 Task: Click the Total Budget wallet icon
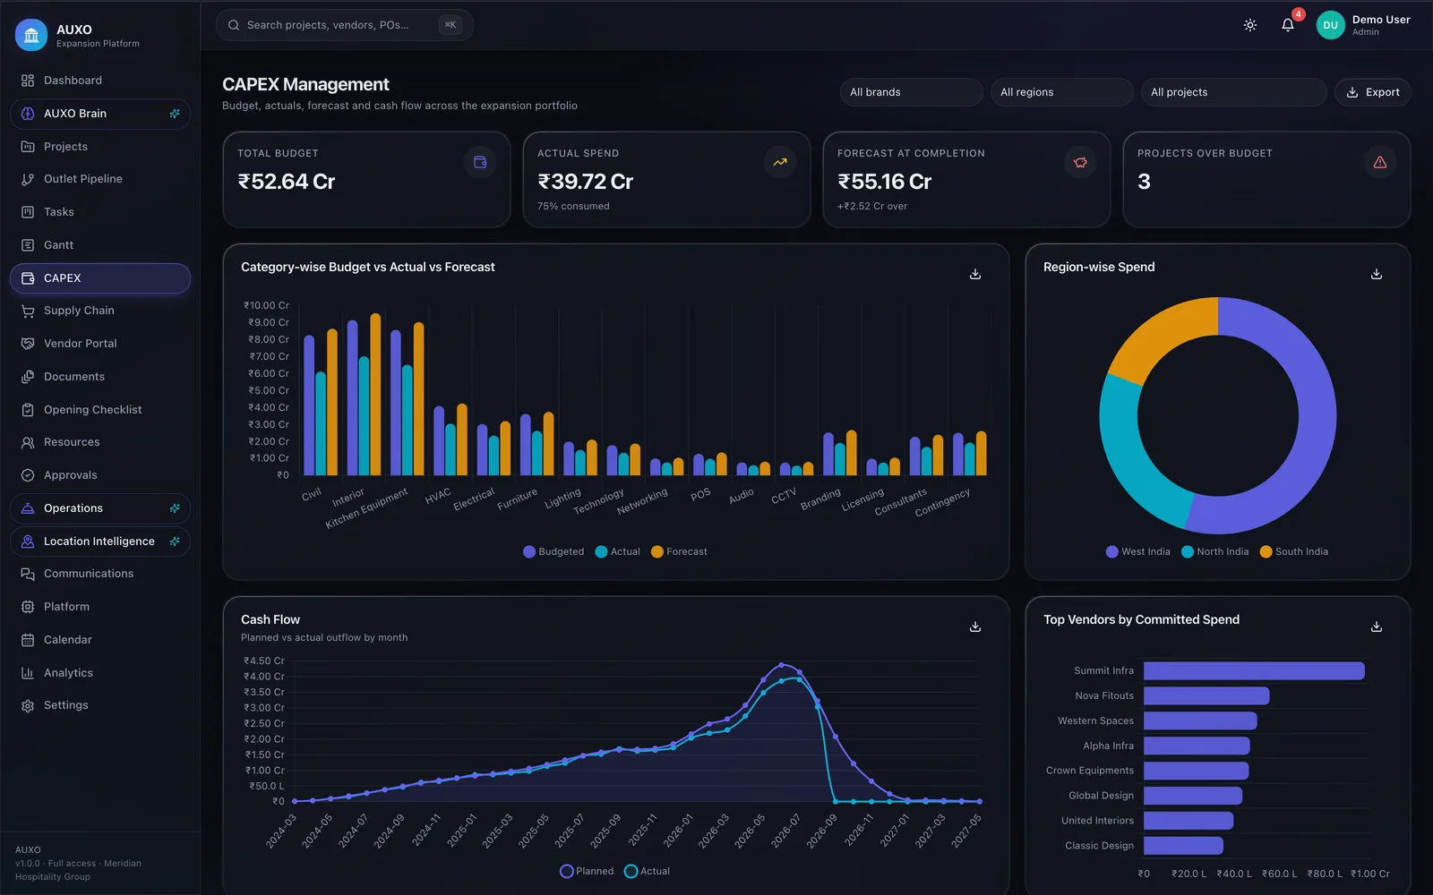480,162
